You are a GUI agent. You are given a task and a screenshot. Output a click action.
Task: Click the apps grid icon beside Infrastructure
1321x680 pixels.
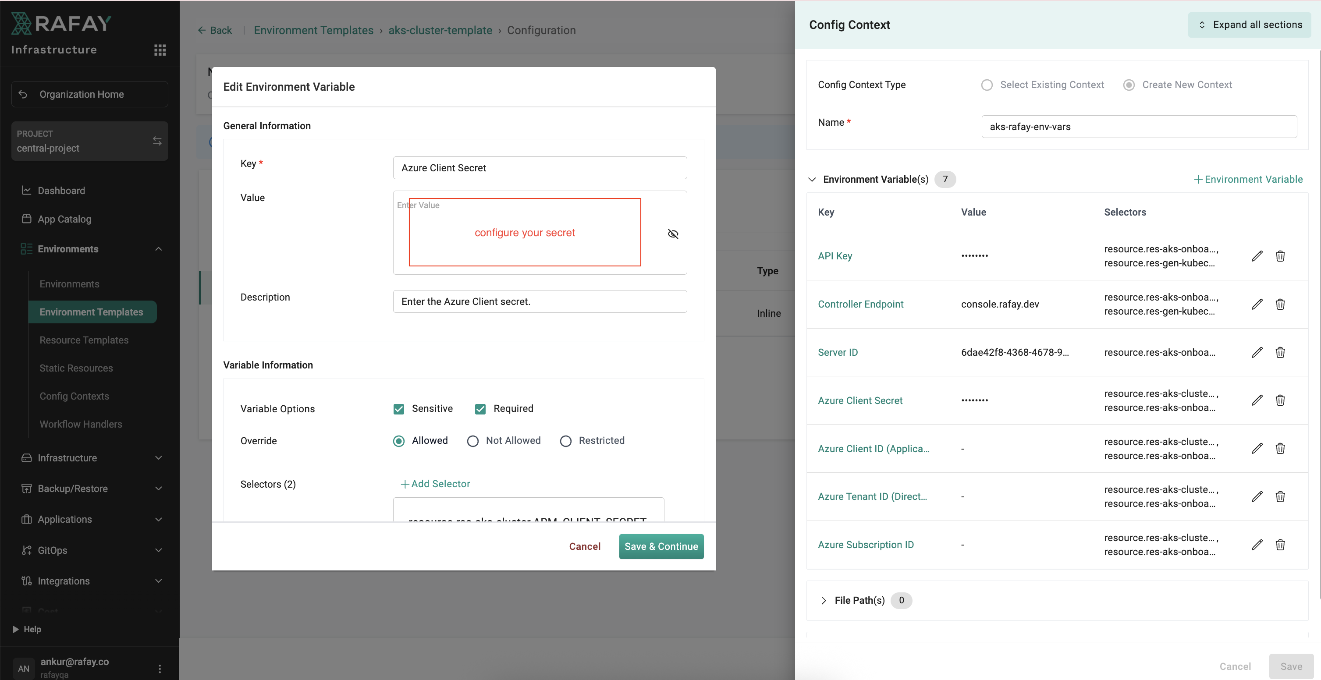160,50
